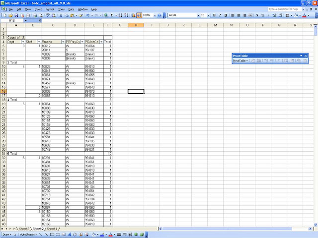Select the Arrow tool in Drawing toolbar
Screen dimensions: 318x238
(46, 235)
